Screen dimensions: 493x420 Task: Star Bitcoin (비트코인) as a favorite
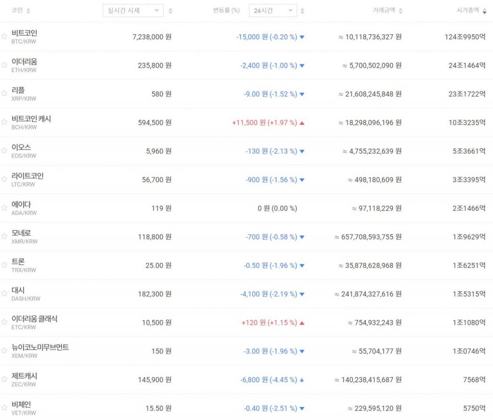click(x=4, y=37)
